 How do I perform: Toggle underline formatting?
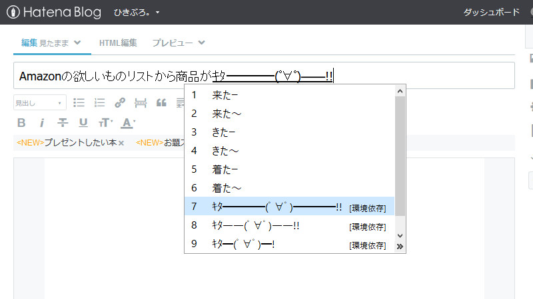(x=83, y=123)
